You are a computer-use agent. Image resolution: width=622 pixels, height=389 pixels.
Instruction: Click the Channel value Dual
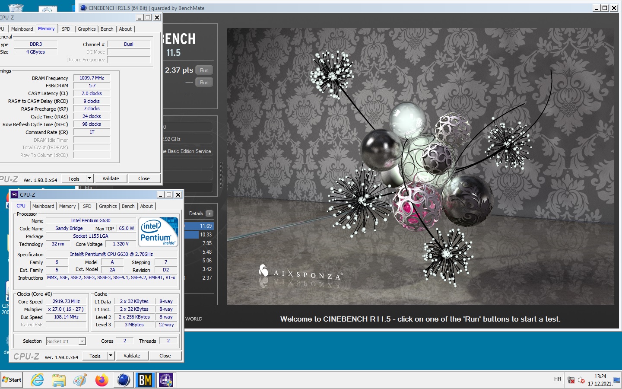129,44
